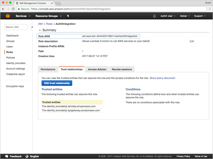Open the Revoke sessions tab
This screenshot has height=159, width=213.
[x=122, y=69]
